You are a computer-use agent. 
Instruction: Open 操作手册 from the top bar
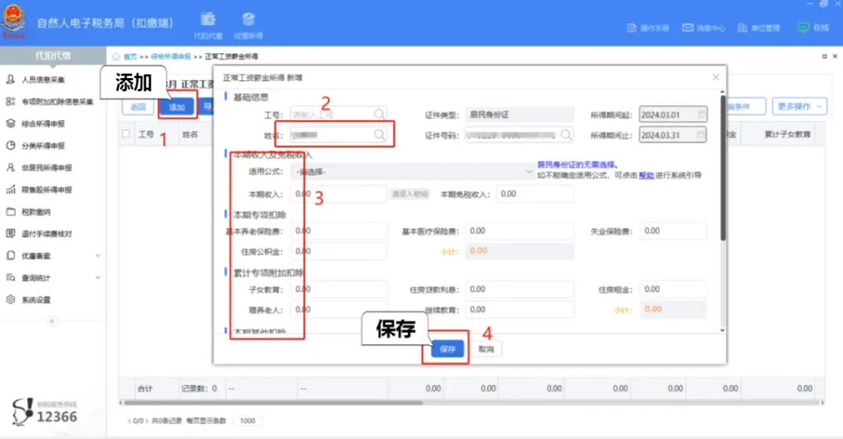[x=632, y=28]
